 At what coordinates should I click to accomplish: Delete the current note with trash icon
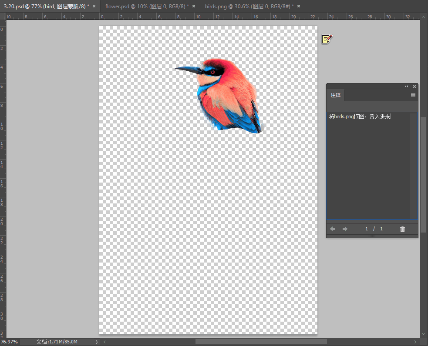click(x=402, y=229)
